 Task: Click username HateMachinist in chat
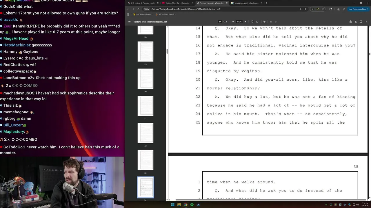point(17,45)
